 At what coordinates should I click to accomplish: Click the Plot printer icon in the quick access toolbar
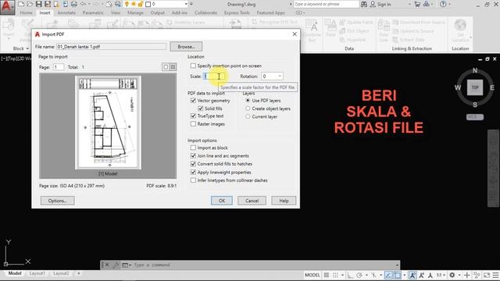(74, 4)
